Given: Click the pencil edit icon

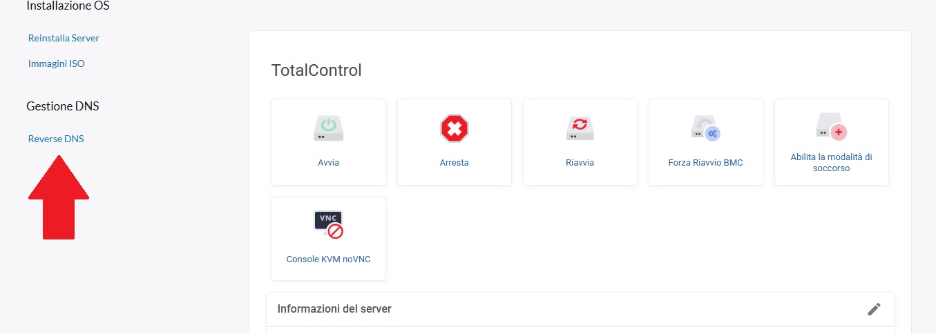Looking at the screenshot, I should coord(874,309).
